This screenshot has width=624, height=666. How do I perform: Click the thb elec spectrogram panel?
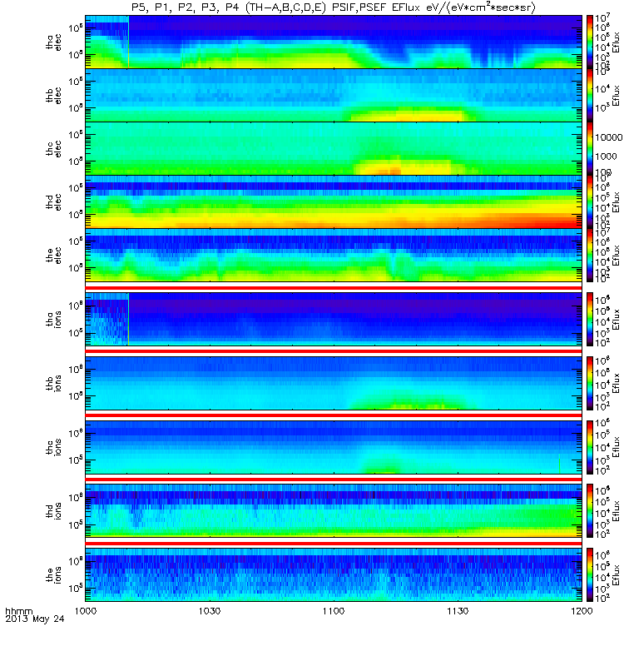tap(334, 95)
